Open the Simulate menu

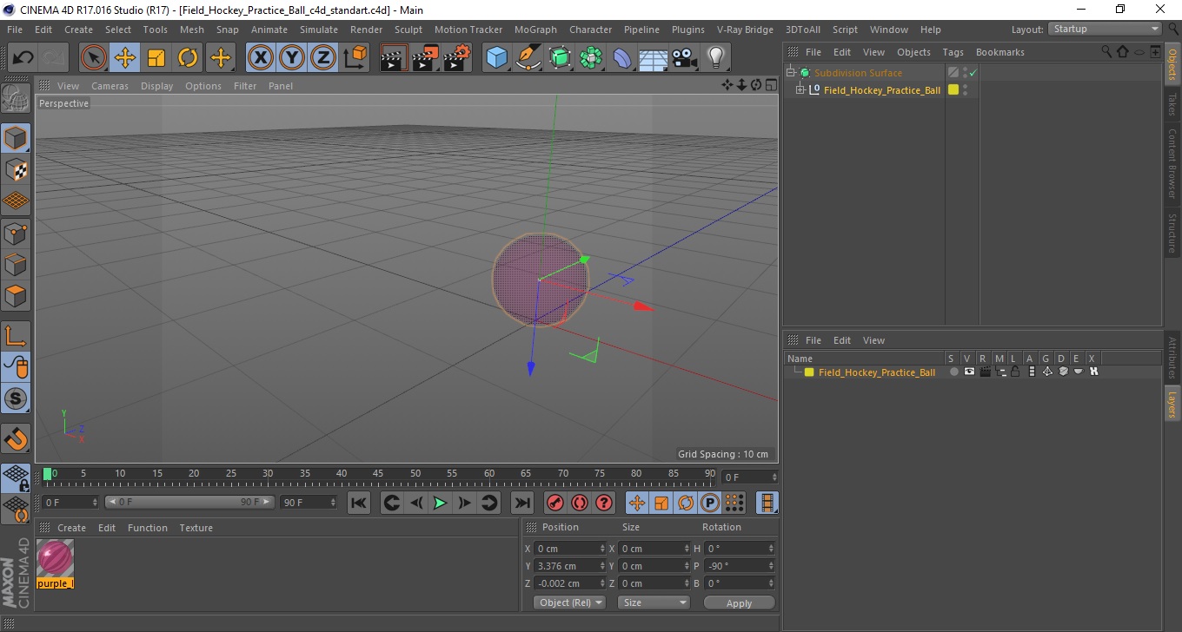[319, 30]
